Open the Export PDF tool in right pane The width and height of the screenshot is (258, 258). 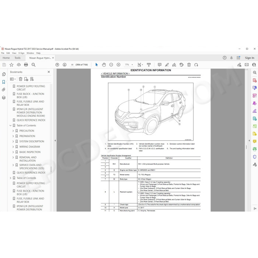[x=255, y=118]
